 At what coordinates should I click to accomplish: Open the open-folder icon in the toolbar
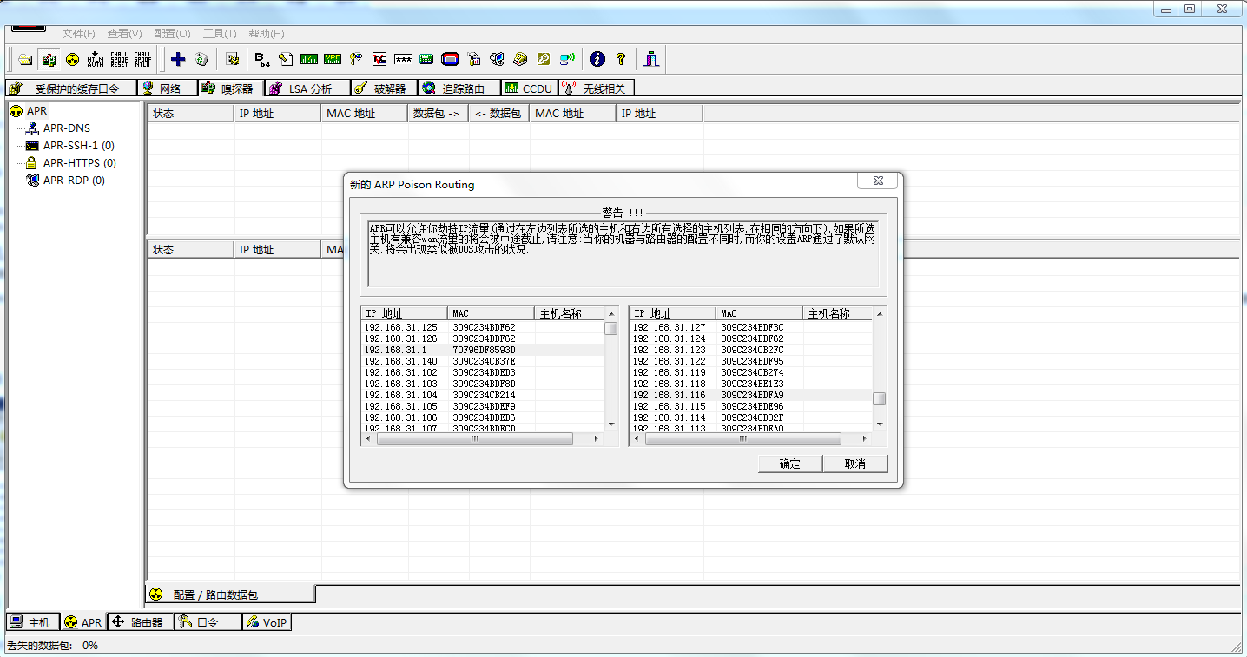point(26,59)
